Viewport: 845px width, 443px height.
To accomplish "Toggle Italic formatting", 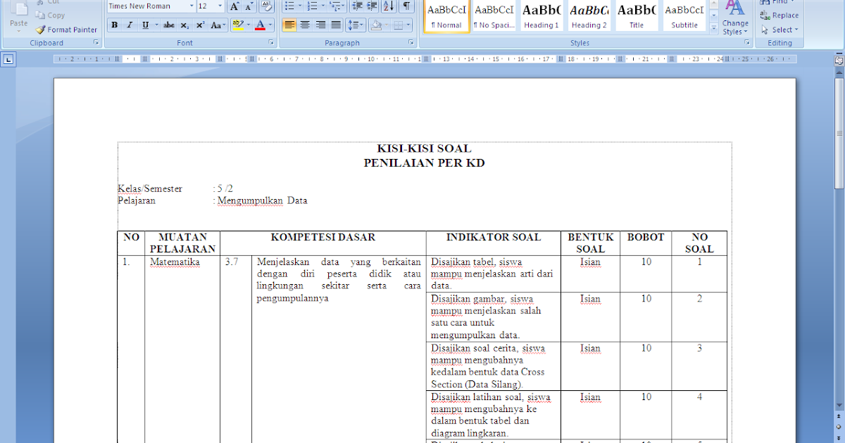I will (x=130, y=25).
